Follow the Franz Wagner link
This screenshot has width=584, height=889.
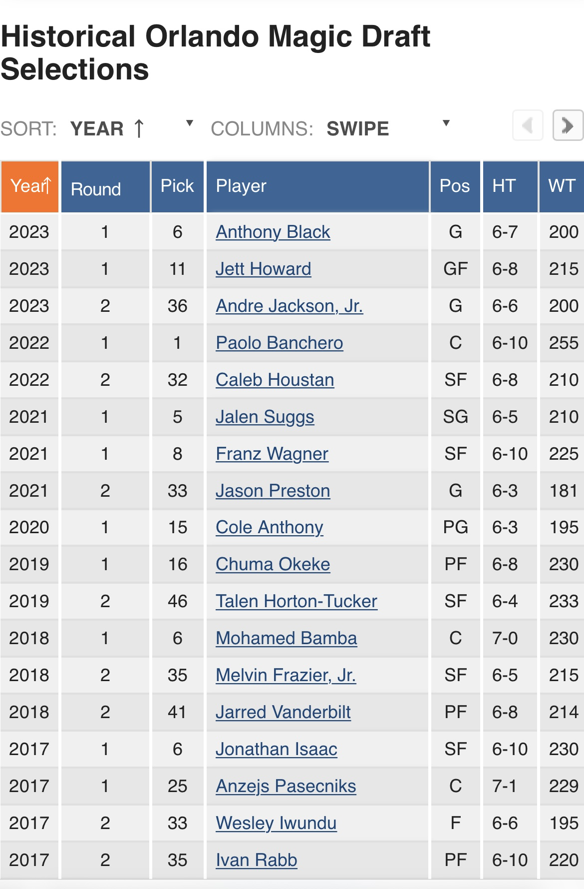pyautogui.click(x=272, y=454)
